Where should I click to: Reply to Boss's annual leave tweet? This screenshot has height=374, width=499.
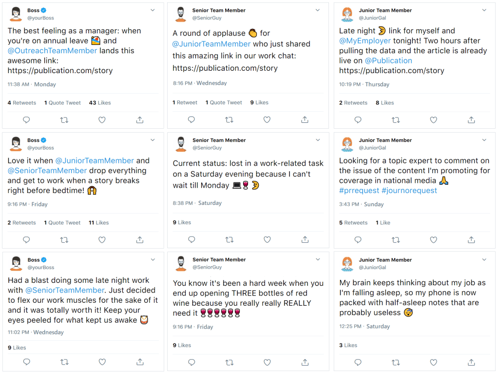27,120
